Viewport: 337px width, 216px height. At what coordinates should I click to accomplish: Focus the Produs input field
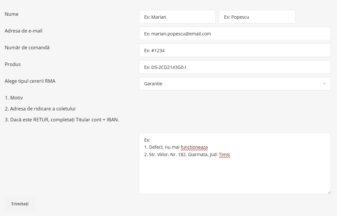click(x=235, y=67)
